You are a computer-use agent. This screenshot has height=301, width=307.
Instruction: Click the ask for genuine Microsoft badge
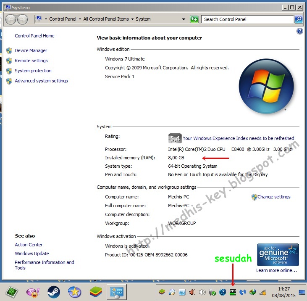(278, 255)
